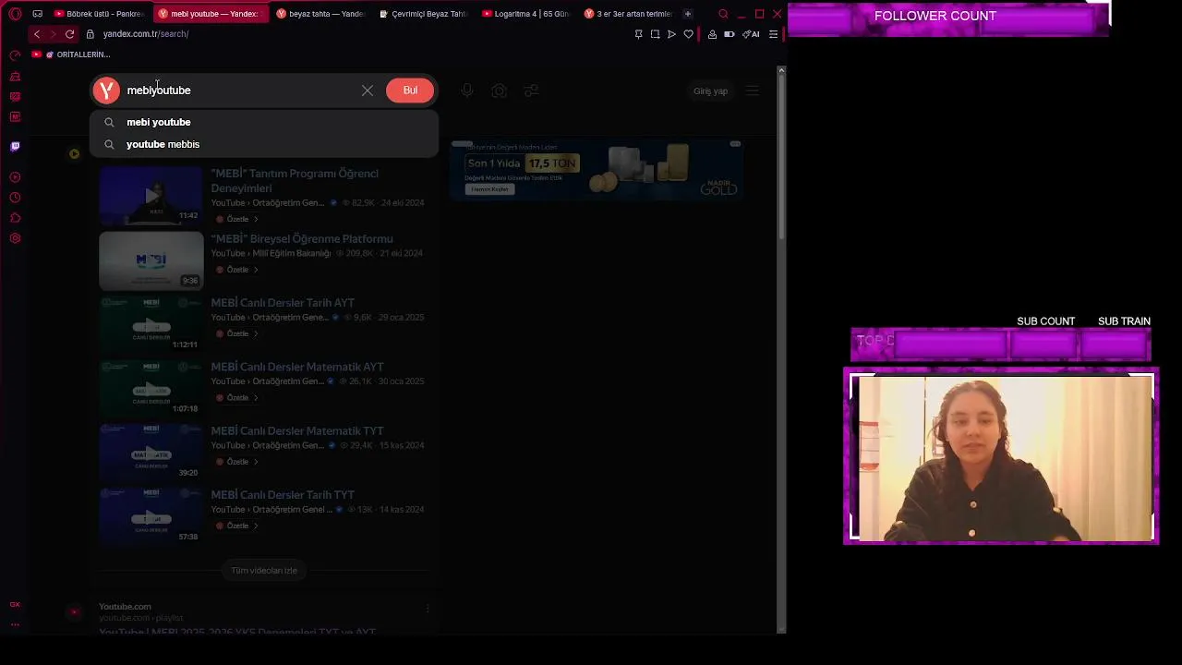This screenshot has width=1182, height=665.
Task: Expand Özetle under MEBİ Tanıtım Programı
Action: click(237, 219)
